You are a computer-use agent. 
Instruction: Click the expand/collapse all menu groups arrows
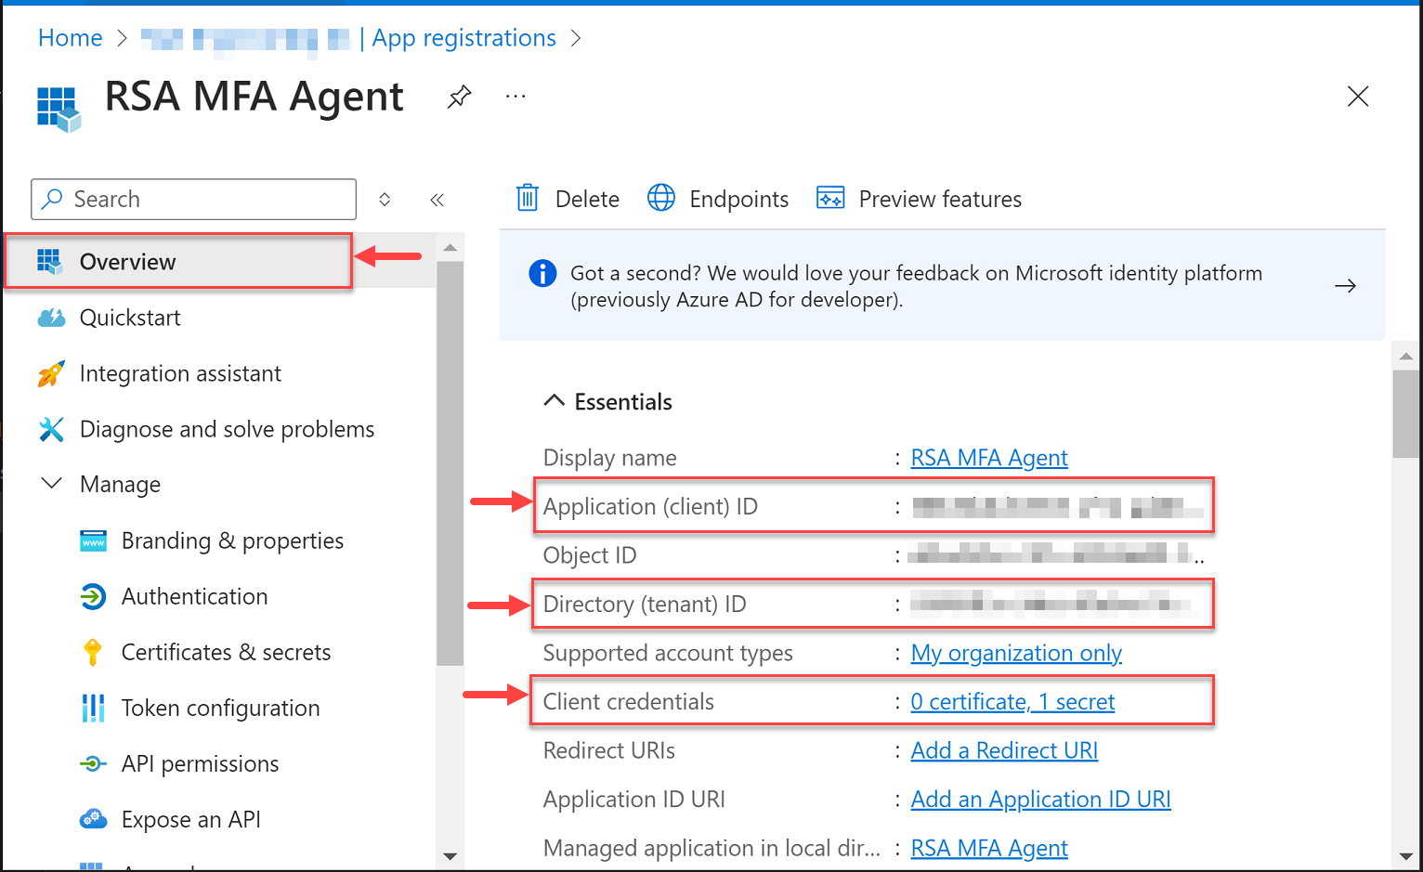click(385, 200)
